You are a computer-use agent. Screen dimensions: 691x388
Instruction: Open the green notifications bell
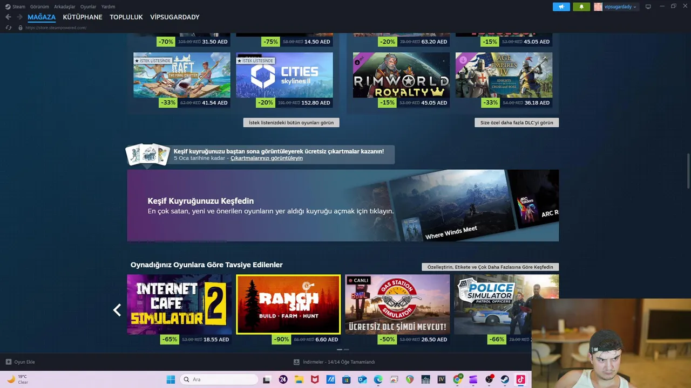pos(581,6)
